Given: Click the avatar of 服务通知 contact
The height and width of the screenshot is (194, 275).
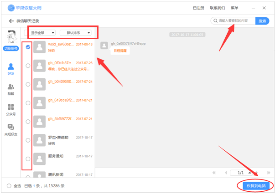Looking at the screenshot, I should pyautogui.click(x=40, y=159).
